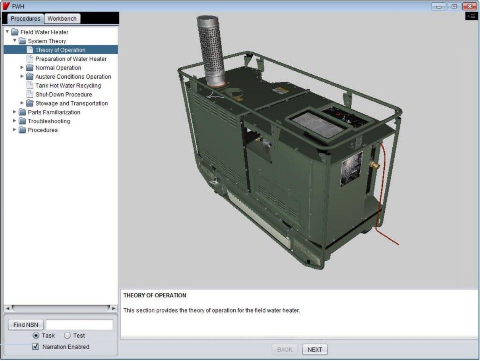Click the folder icon beside Stowage and Transportation

(29, 103)
